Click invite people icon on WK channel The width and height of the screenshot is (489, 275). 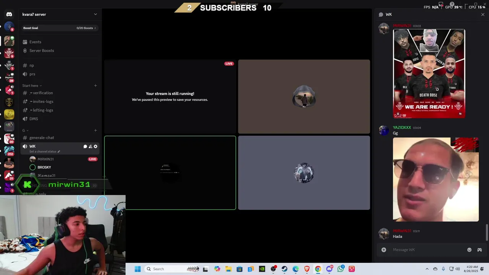click(x=91, y=146)
